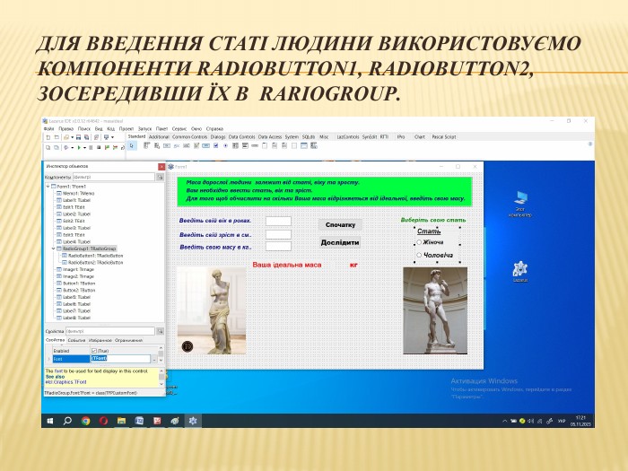Expand the Font property row arrow
The width and height of the screenshot is (628, 471).
point(49,359)
